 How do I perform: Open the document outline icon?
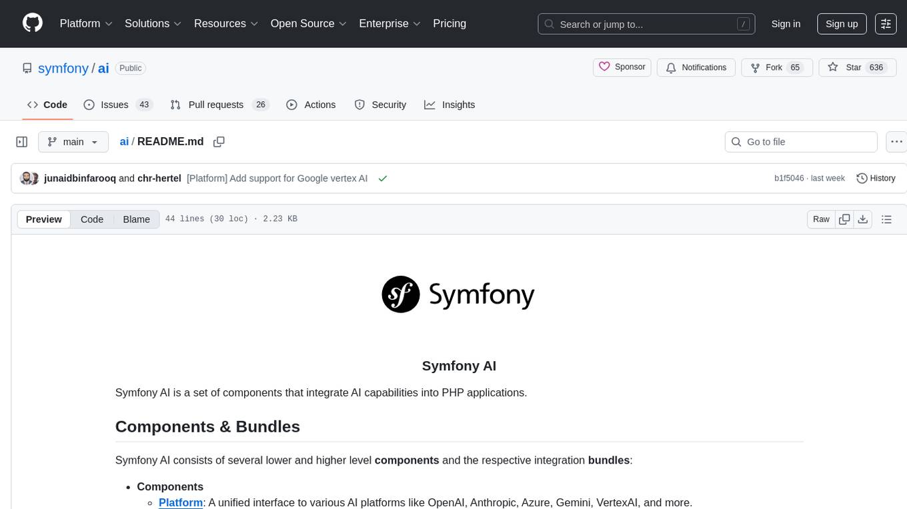[x=886, y=219]
